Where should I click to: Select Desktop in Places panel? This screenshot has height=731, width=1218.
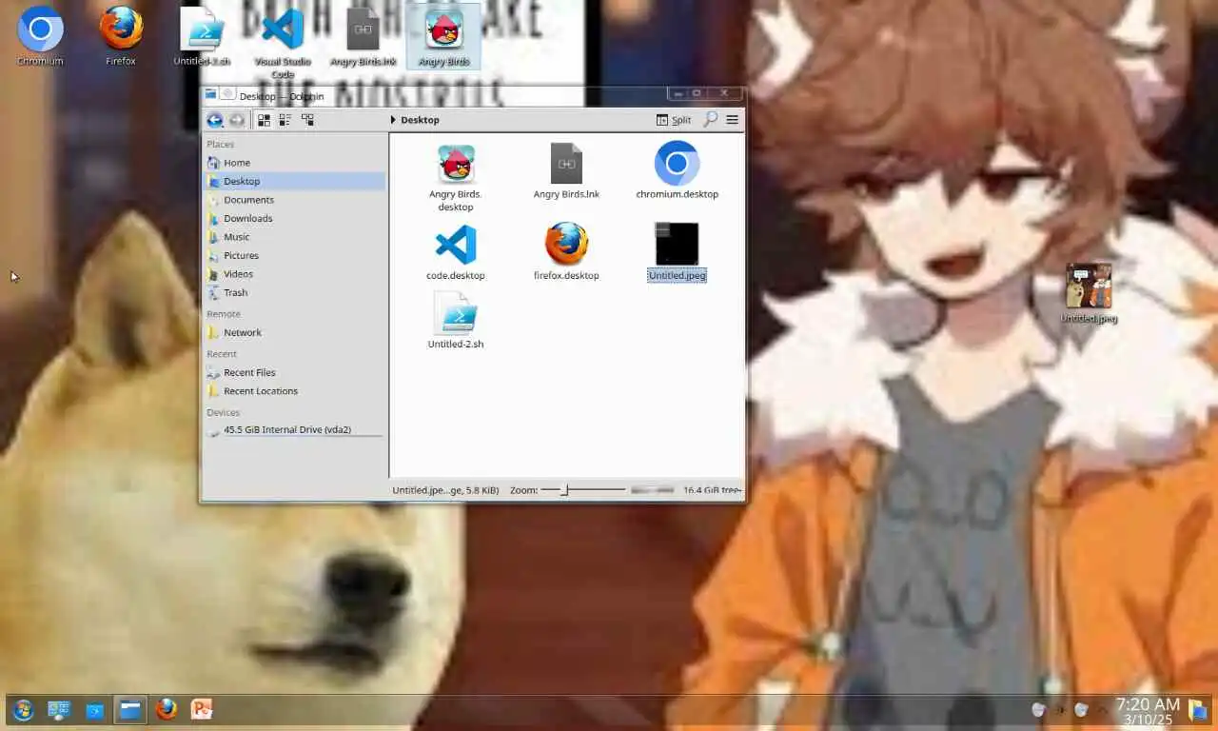click(295, 181)
